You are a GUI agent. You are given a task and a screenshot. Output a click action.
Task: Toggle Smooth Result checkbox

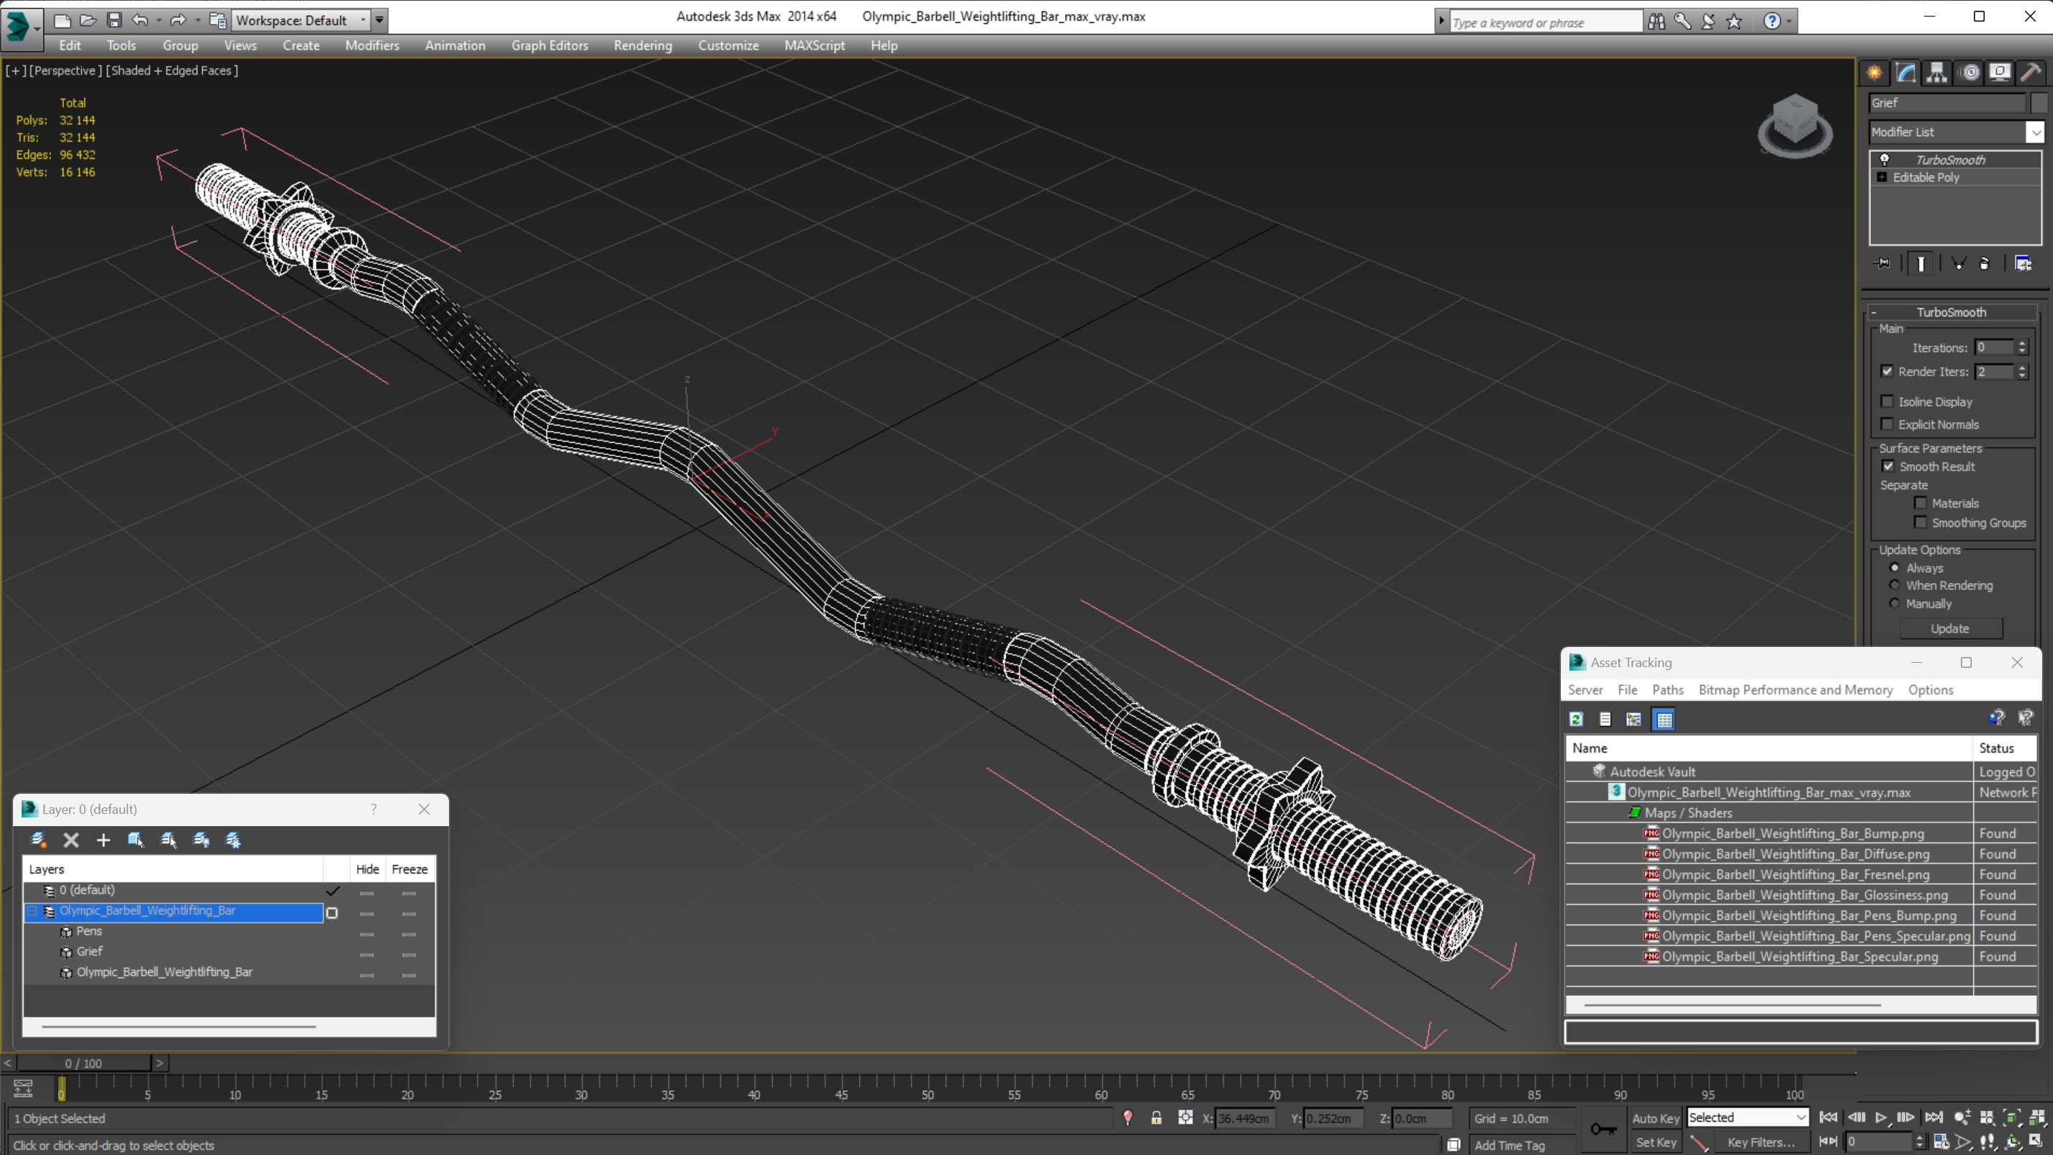pyautogui.click(x=1888, y=466)
